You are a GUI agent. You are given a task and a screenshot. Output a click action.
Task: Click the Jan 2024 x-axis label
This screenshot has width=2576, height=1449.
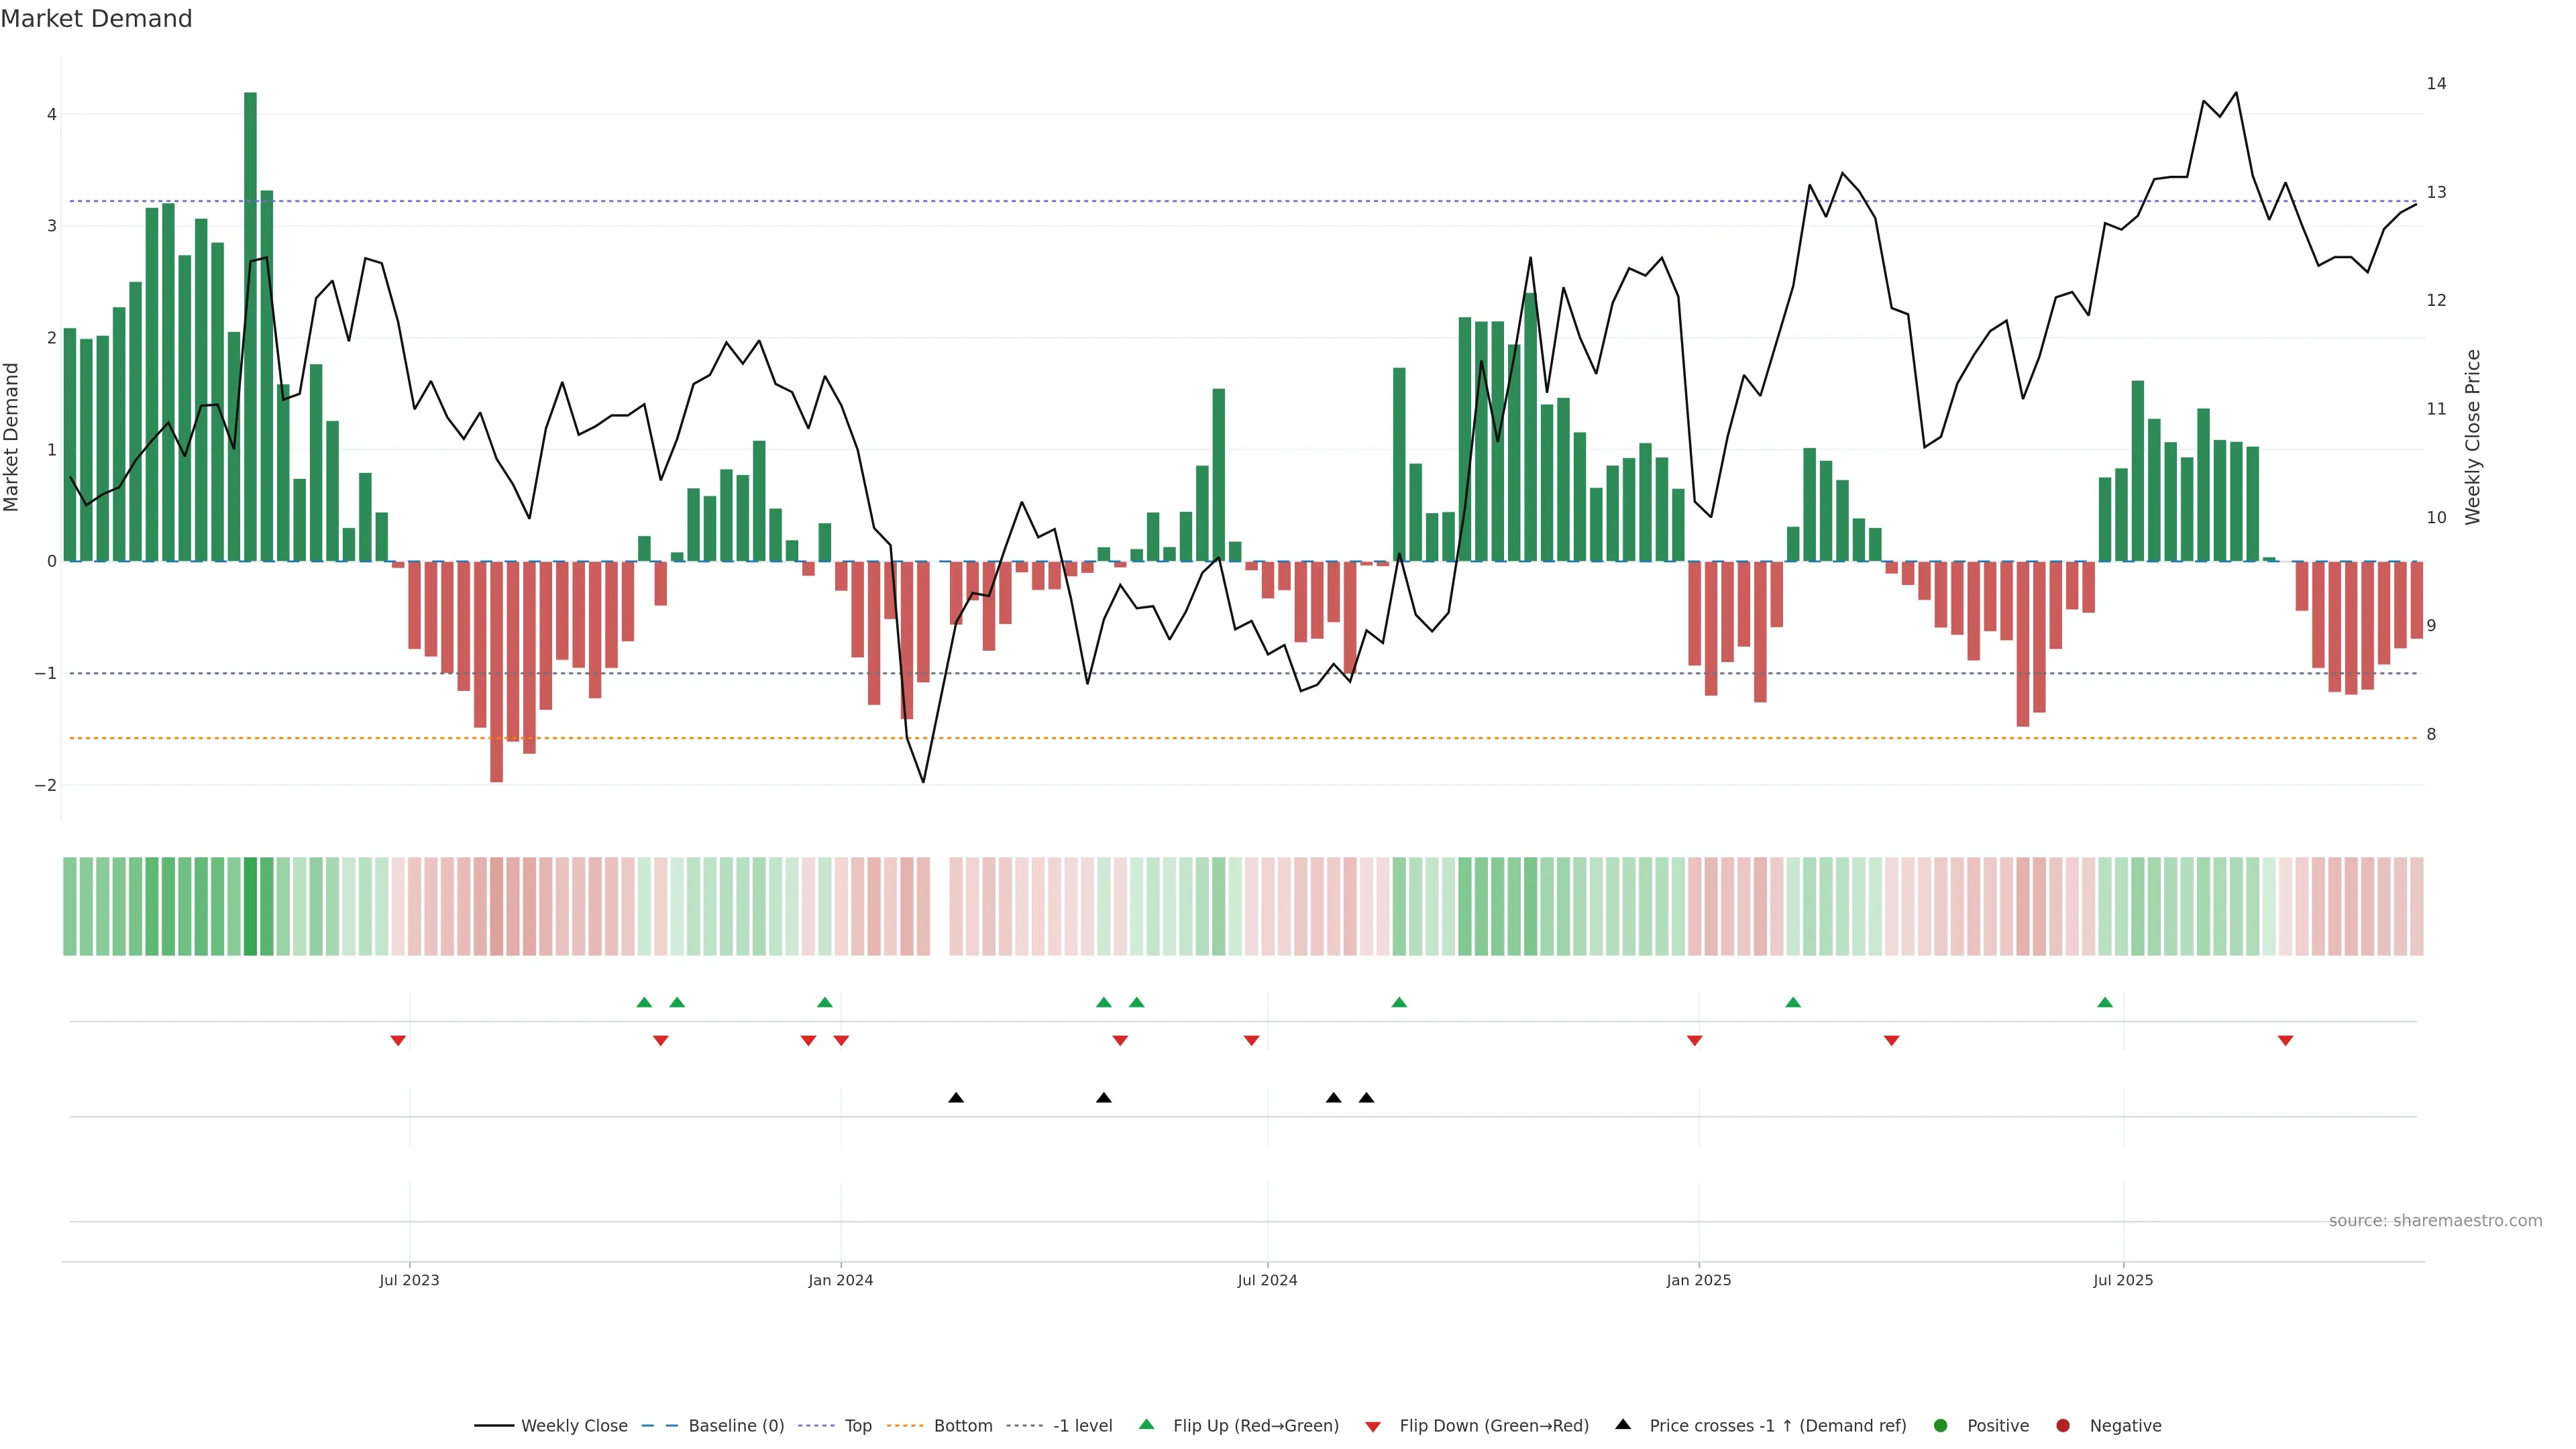tap(840, 1280)
